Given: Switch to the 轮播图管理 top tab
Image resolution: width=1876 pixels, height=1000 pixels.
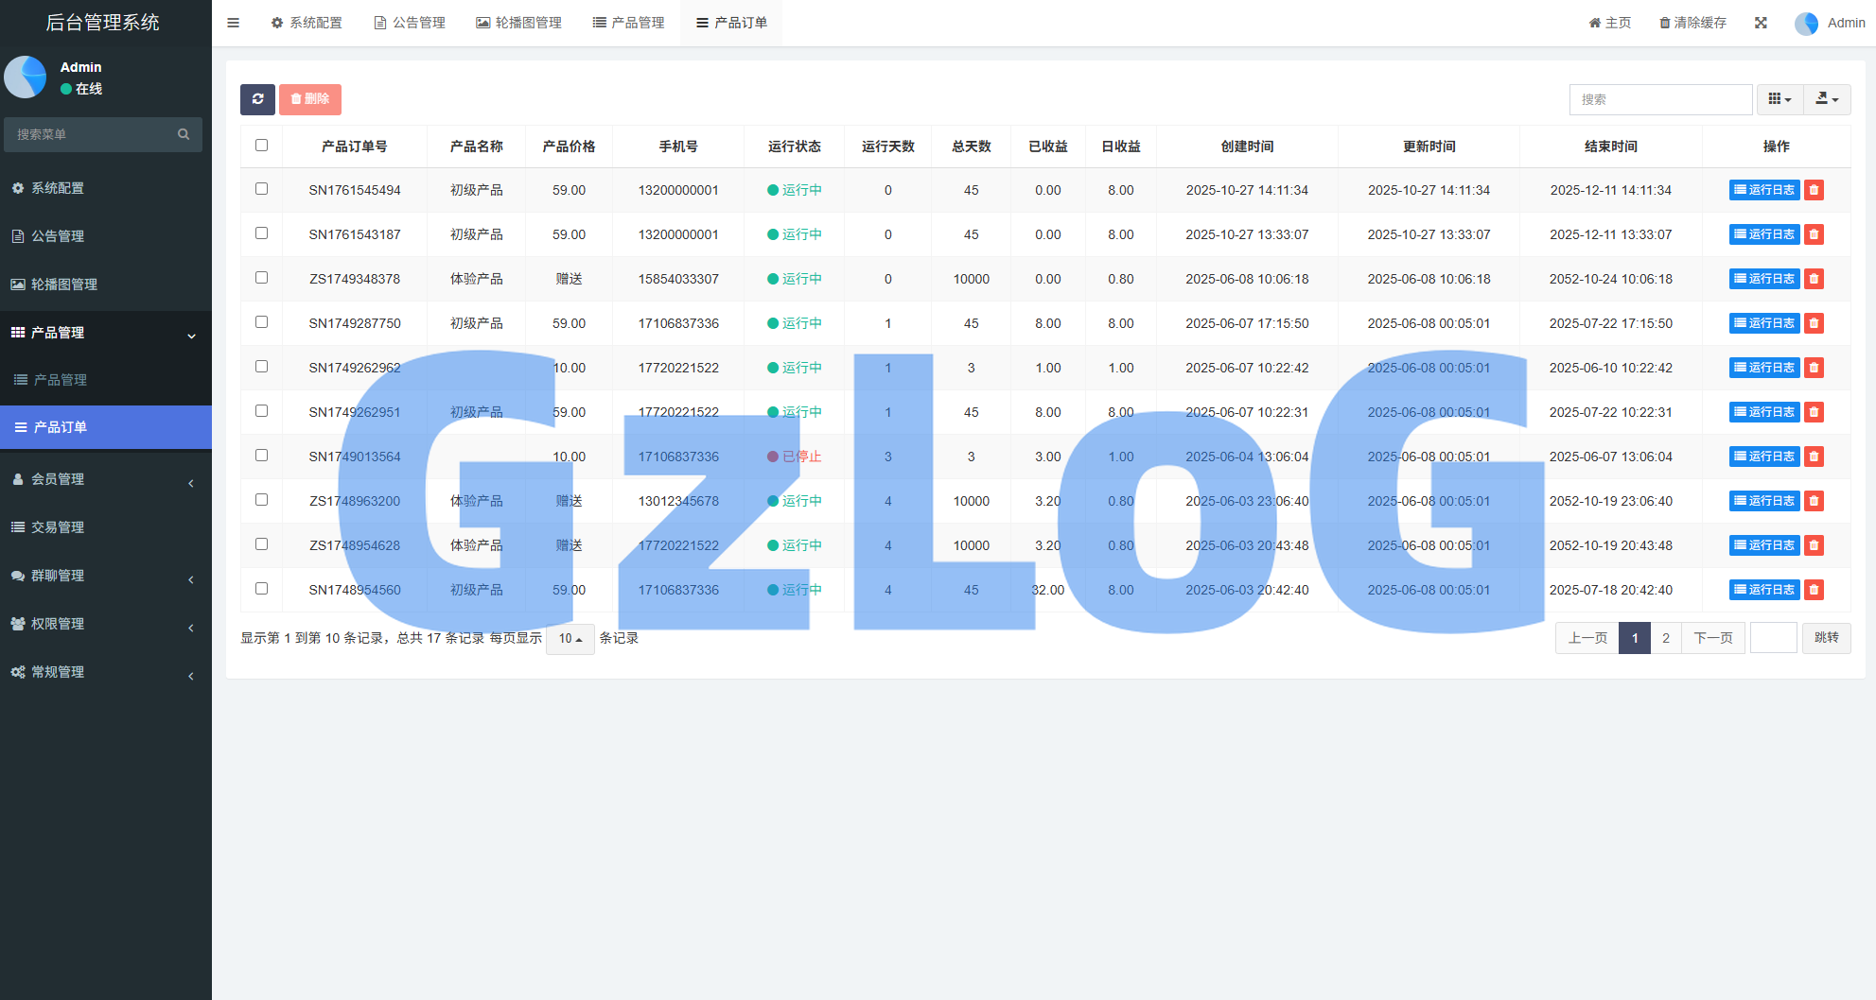Looking at the screenshot, I should click(x=518, y=23).
